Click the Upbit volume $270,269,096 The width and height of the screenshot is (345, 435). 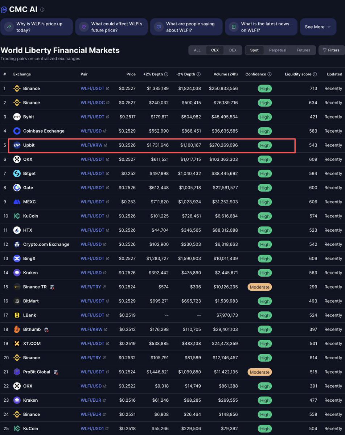[x=223, y=145]
